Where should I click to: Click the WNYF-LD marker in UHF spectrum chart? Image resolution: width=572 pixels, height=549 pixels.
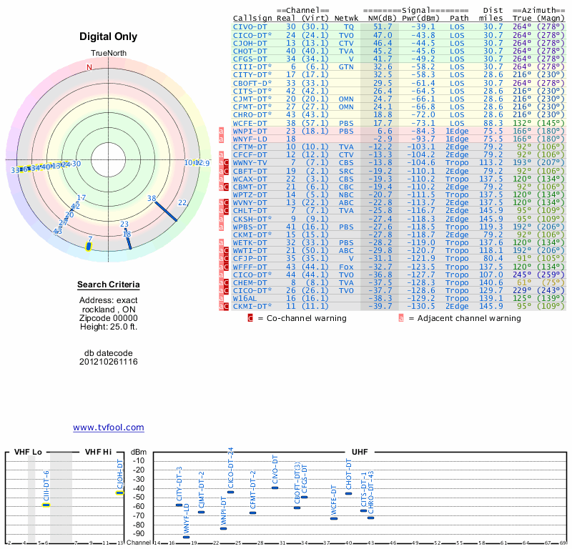tap(186, 536)
